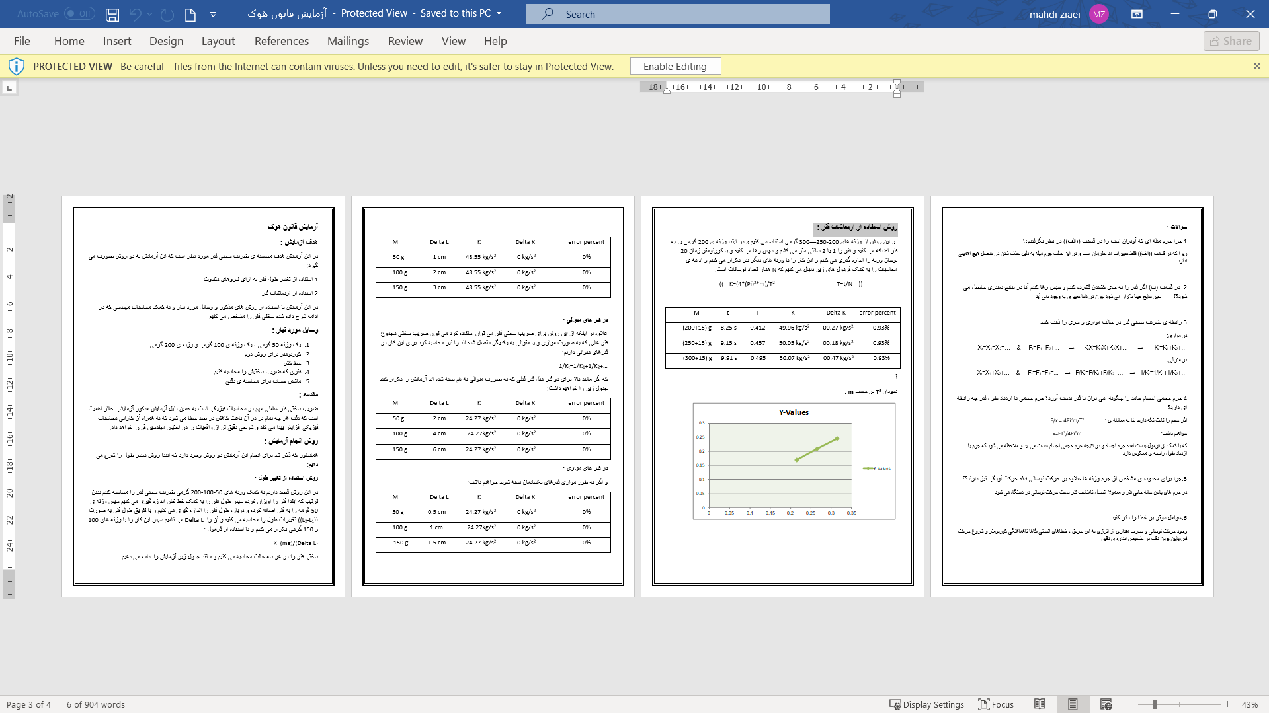The width and height of the screenshot is (1269, 713).
Task: Toggle the AutoSave switch
Action: point(79,13)
